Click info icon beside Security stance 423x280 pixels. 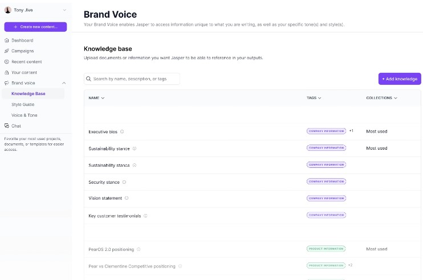[124, 182]
